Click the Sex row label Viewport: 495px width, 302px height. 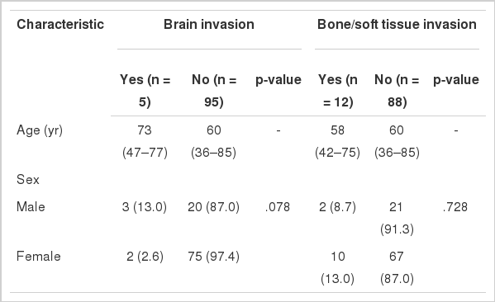pos(28,179)
